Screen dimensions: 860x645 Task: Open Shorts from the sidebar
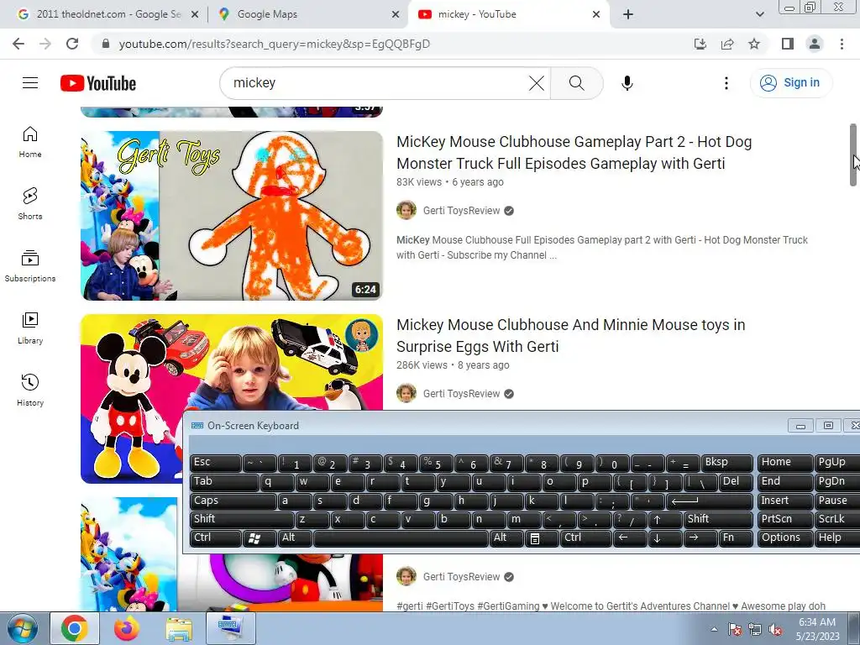[30, 204]
